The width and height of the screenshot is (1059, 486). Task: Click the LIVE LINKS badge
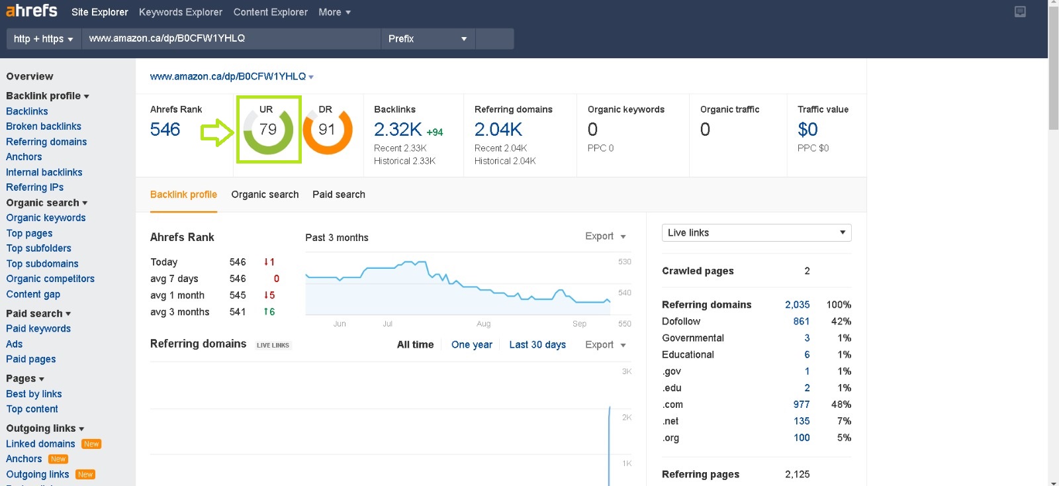(x=273, y=345)
